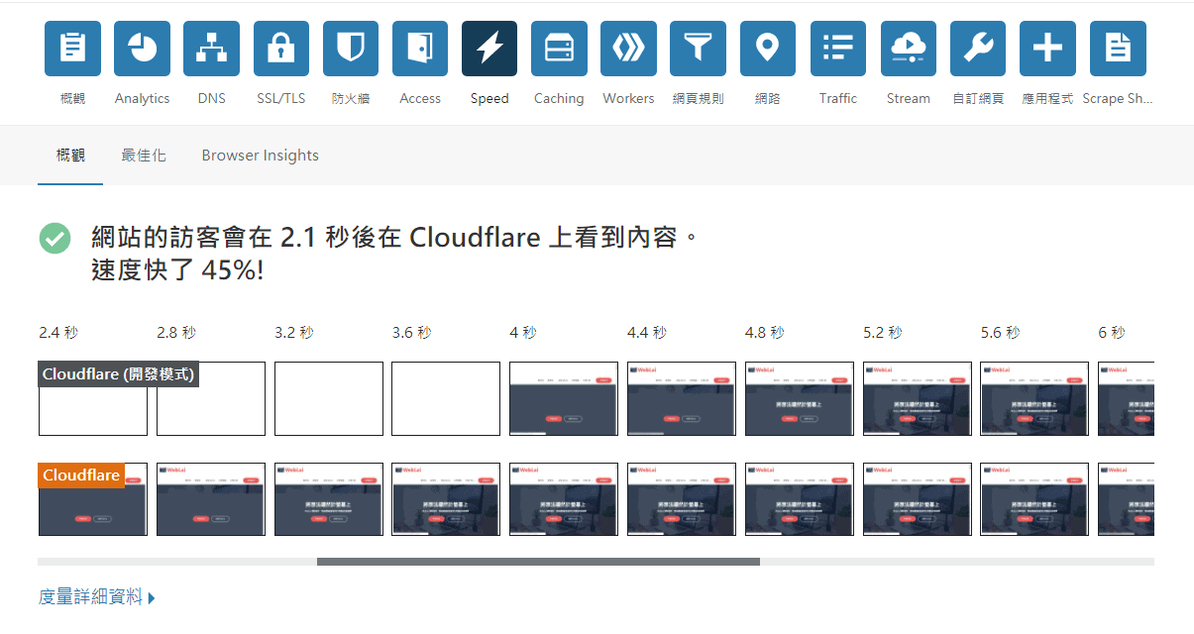
Task: Click the 2.4 秒 time label
Action: [58, 333]
